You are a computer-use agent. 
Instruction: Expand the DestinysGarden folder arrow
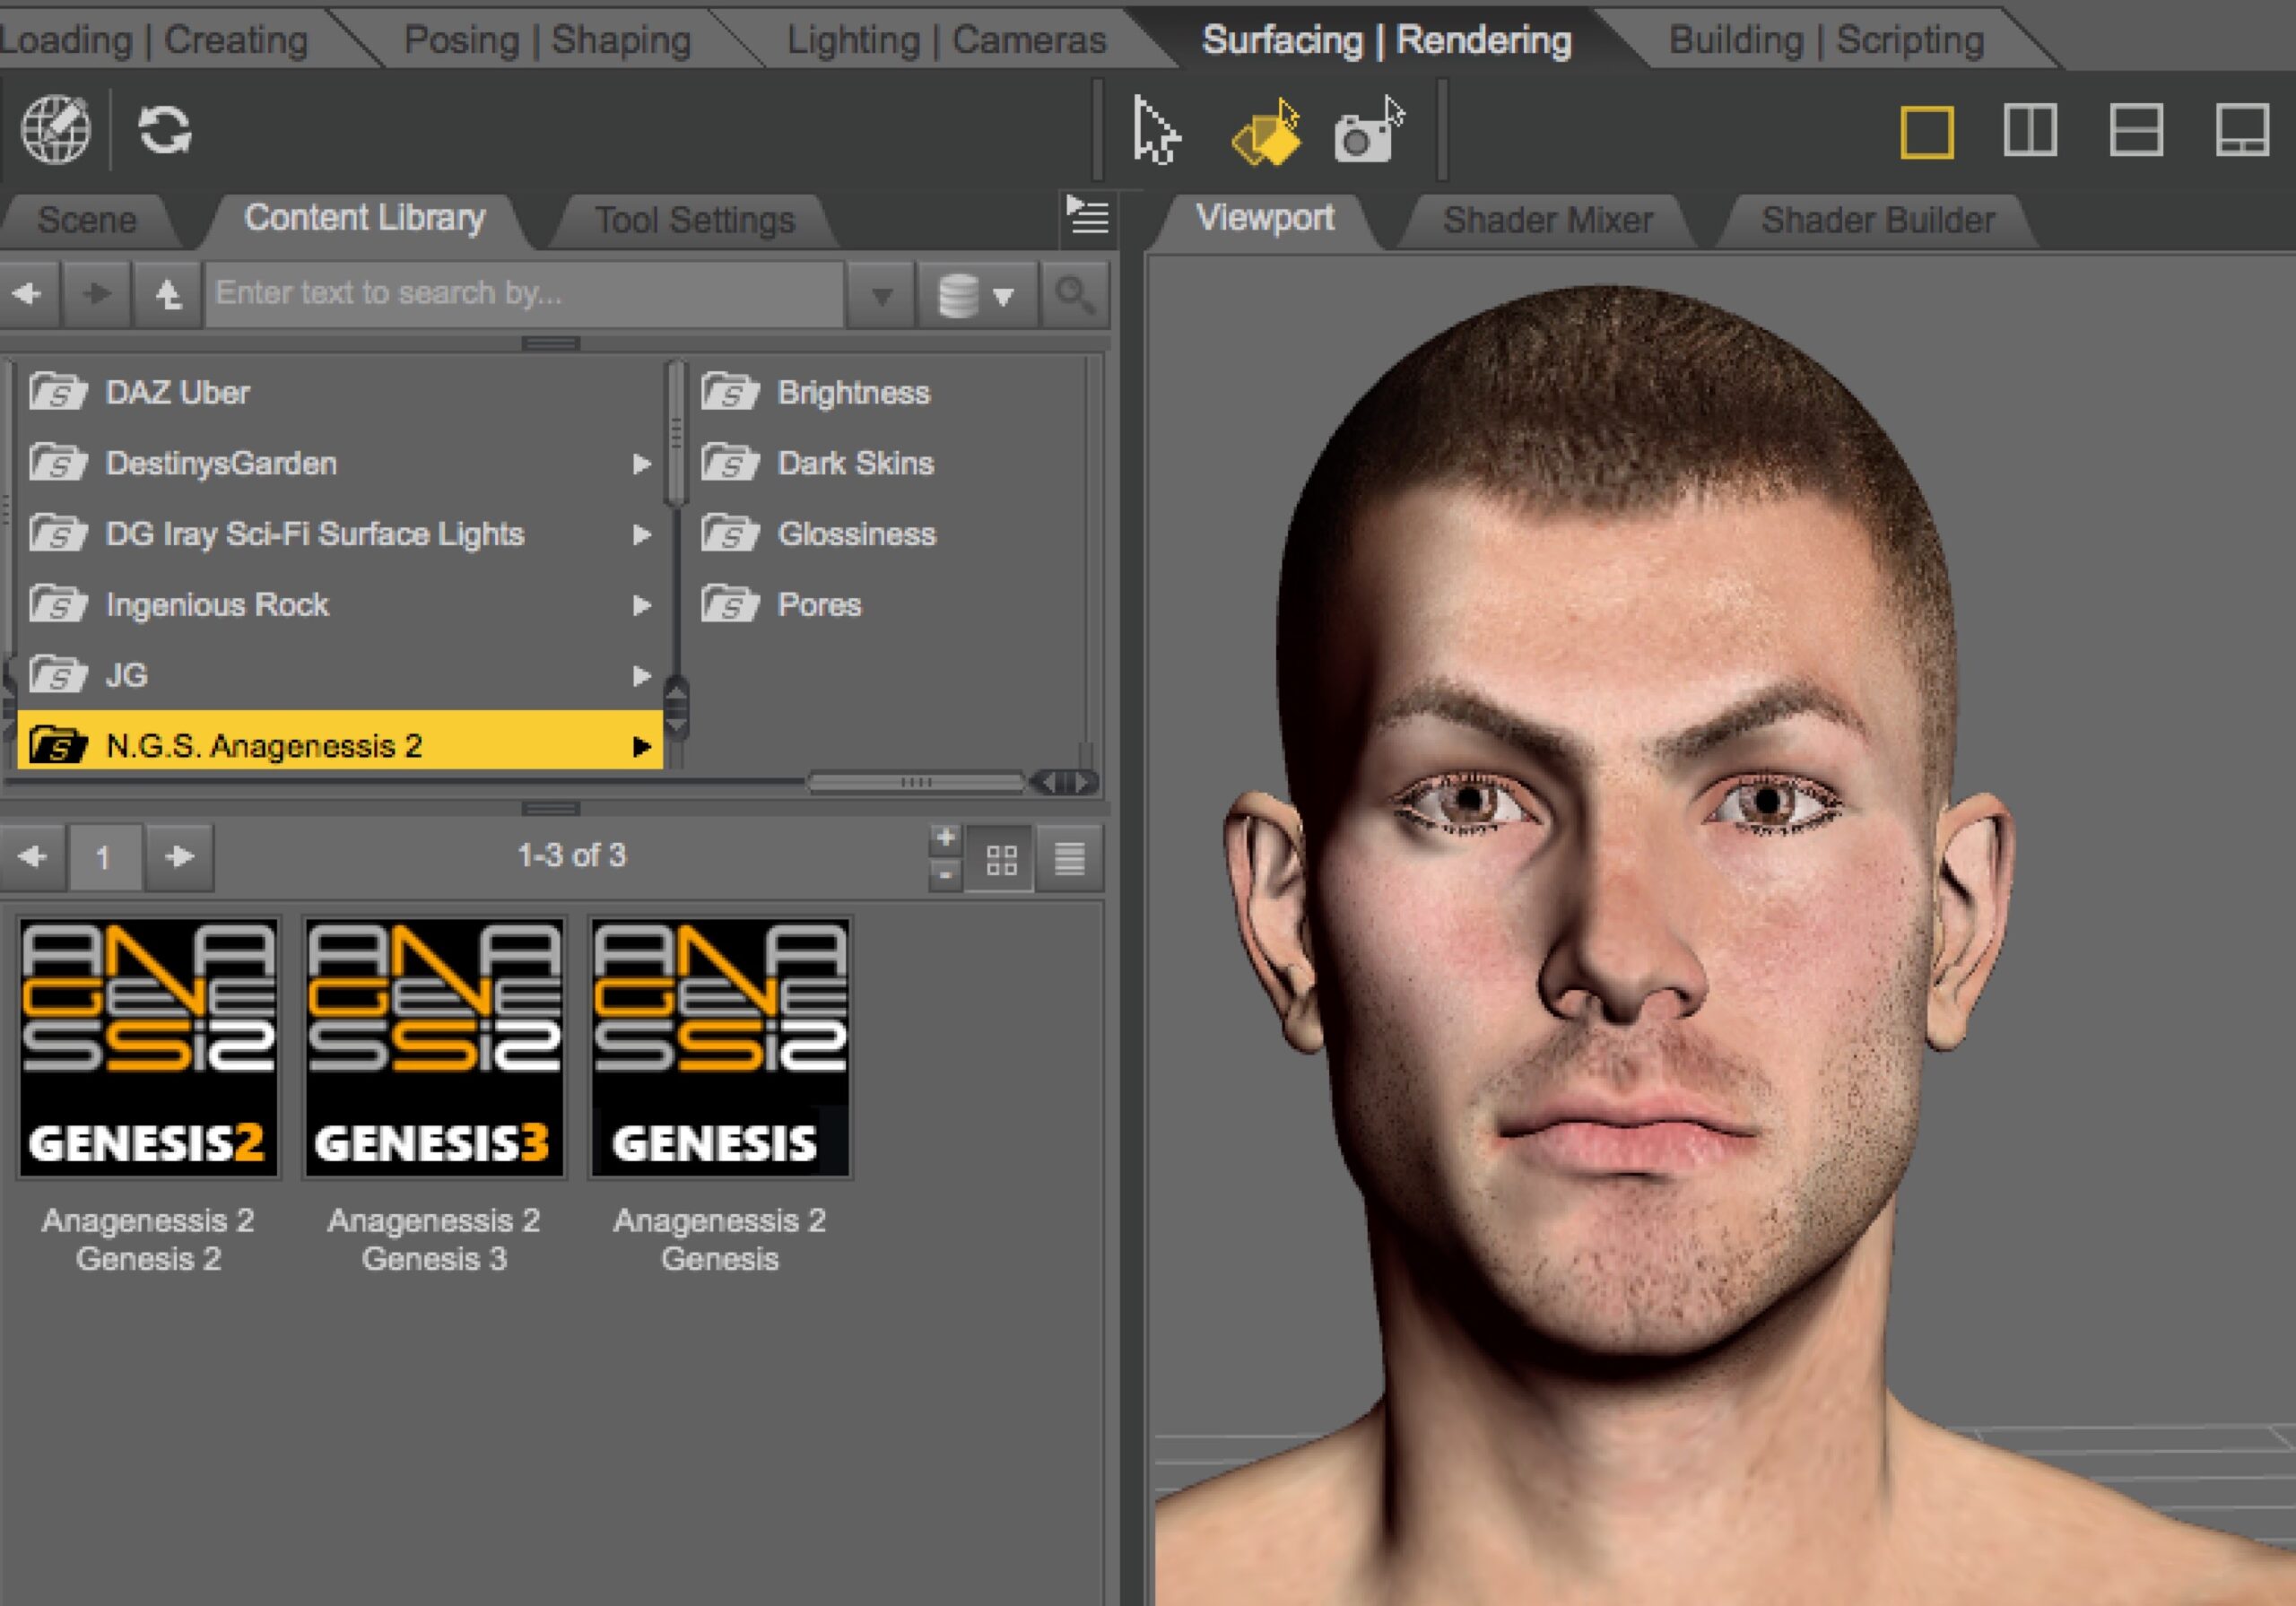point(641,464)
